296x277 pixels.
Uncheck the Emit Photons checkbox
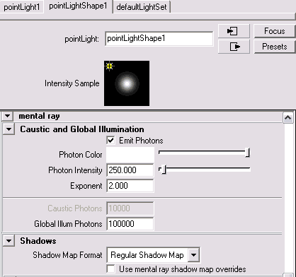pos(110,141)
